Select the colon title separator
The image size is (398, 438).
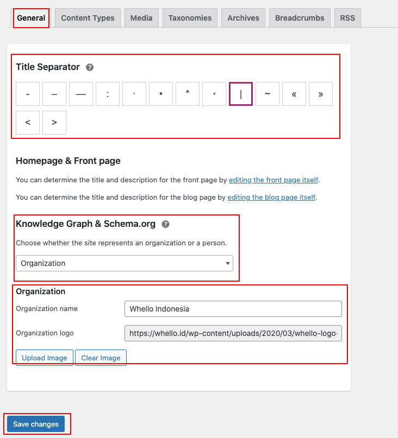pyautogui.click(x=108, y=94)
